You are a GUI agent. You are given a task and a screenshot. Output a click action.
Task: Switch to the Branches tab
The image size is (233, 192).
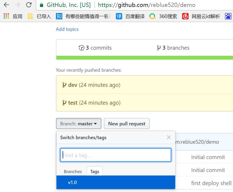point(73,172)
